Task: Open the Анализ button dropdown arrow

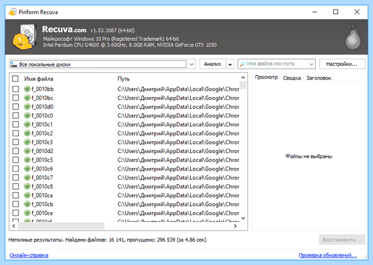Action: 230,64
